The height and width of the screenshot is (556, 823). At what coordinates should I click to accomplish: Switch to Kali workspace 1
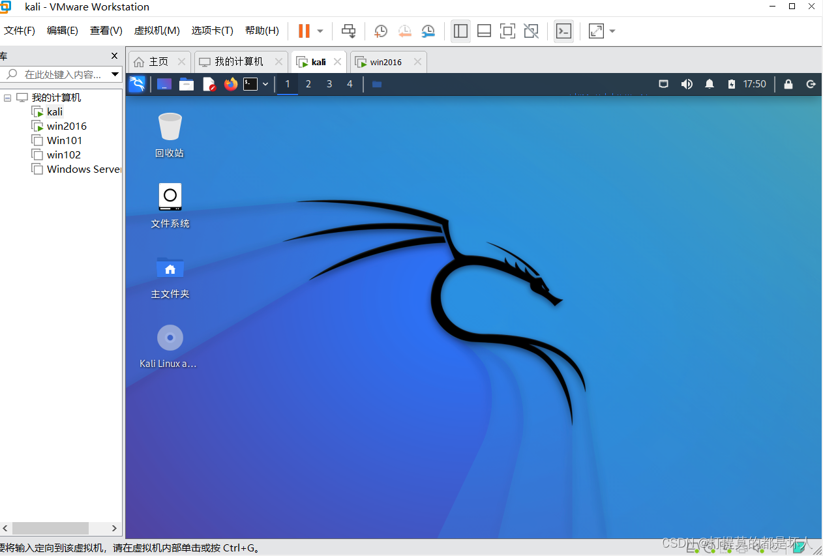click(288, 84)
